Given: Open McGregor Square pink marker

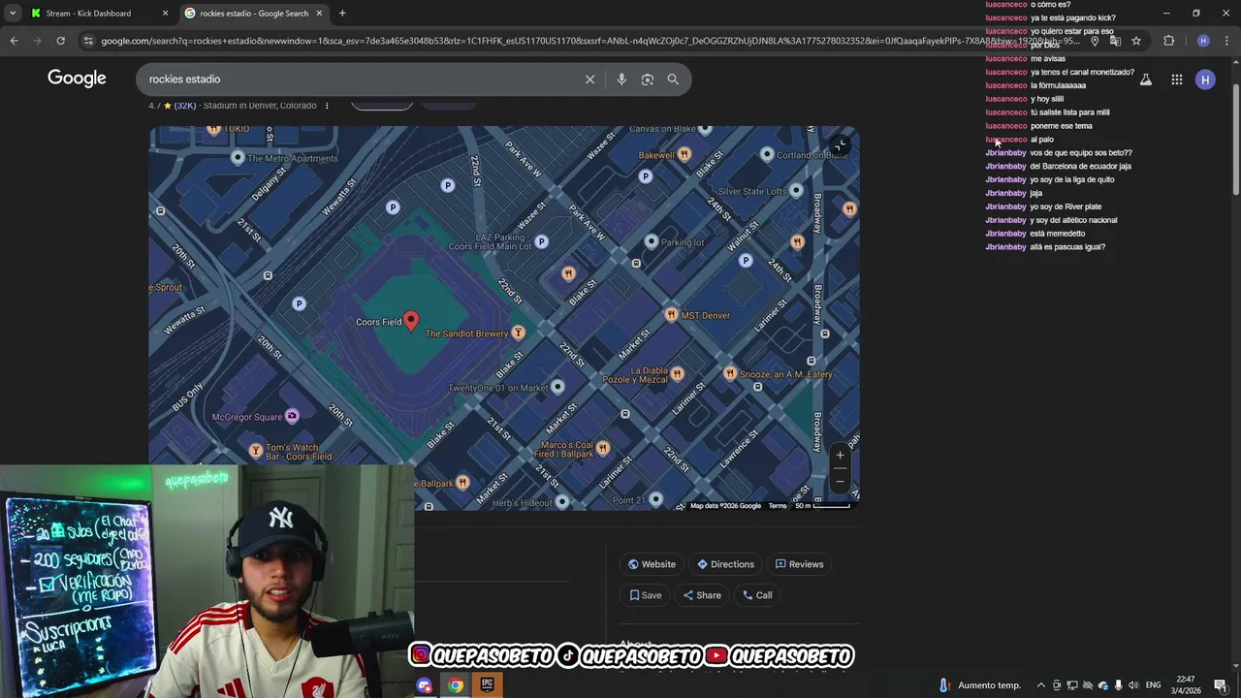Looking at the screenshot, I should coord(292,417).
